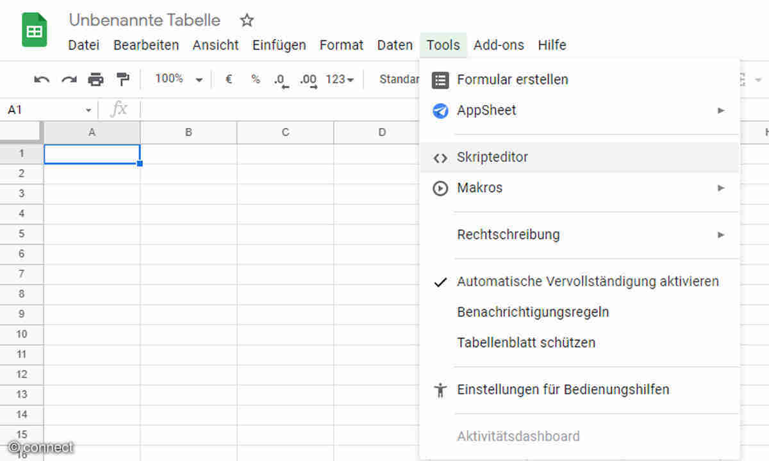
Task: Click the Undo icon
Action: click(41, 79)
